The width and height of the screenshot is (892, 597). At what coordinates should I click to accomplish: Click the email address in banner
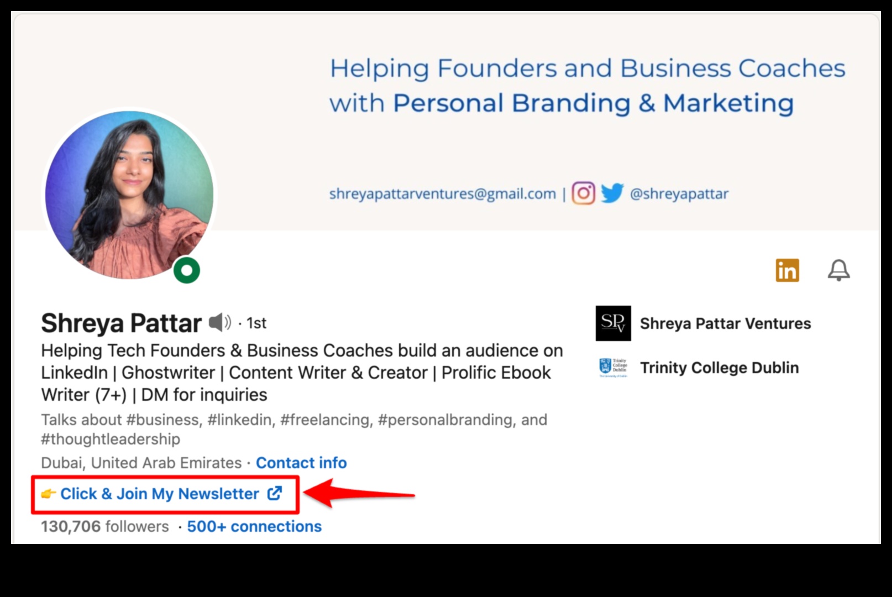pyautogui.click(x=442, y=194)
